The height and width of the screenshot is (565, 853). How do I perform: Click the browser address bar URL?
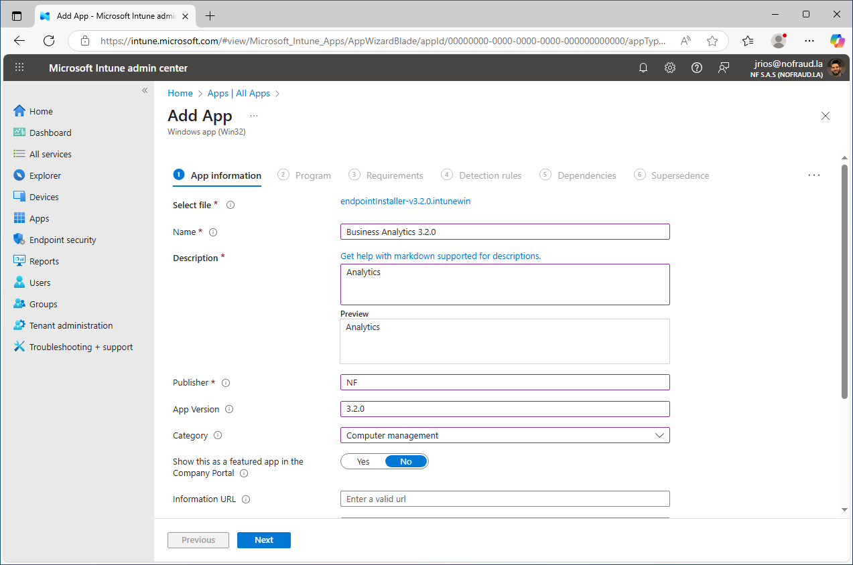383,41
